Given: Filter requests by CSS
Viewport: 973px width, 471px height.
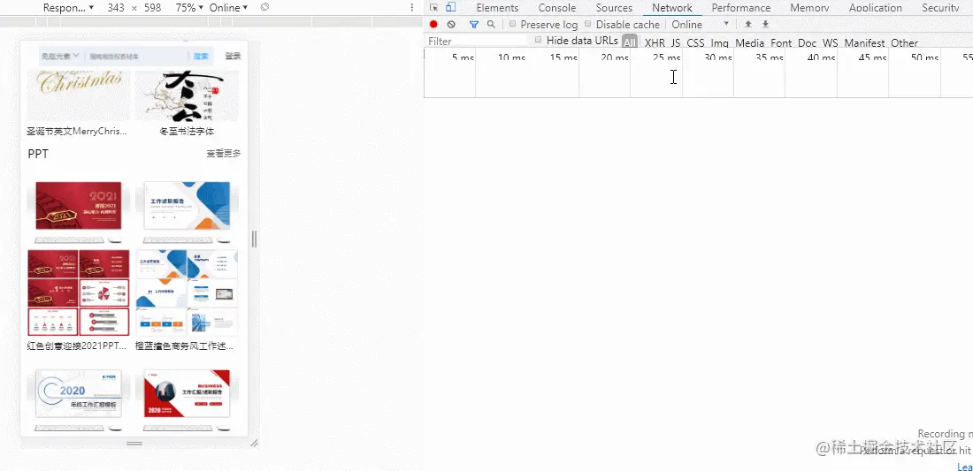Looking at the screenshot, I should pos(695,42).
